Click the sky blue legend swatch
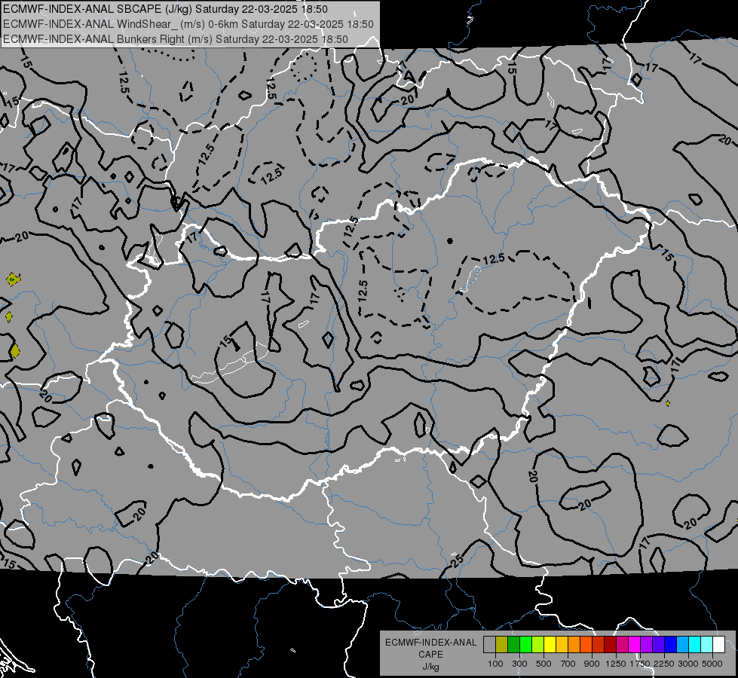Viewport: 738px width, 678px height. click(683, 645)
